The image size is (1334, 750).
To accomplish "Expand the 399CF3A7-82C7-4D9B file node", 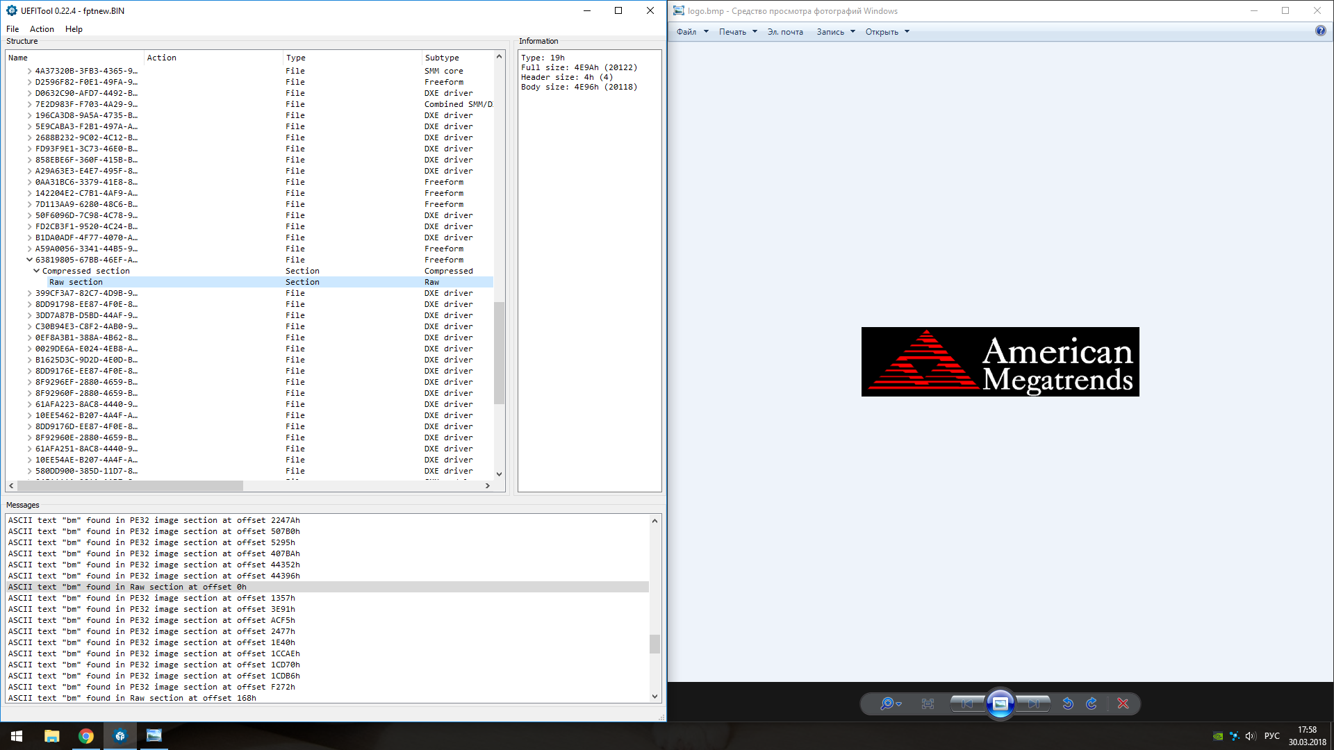I will 29,293.
